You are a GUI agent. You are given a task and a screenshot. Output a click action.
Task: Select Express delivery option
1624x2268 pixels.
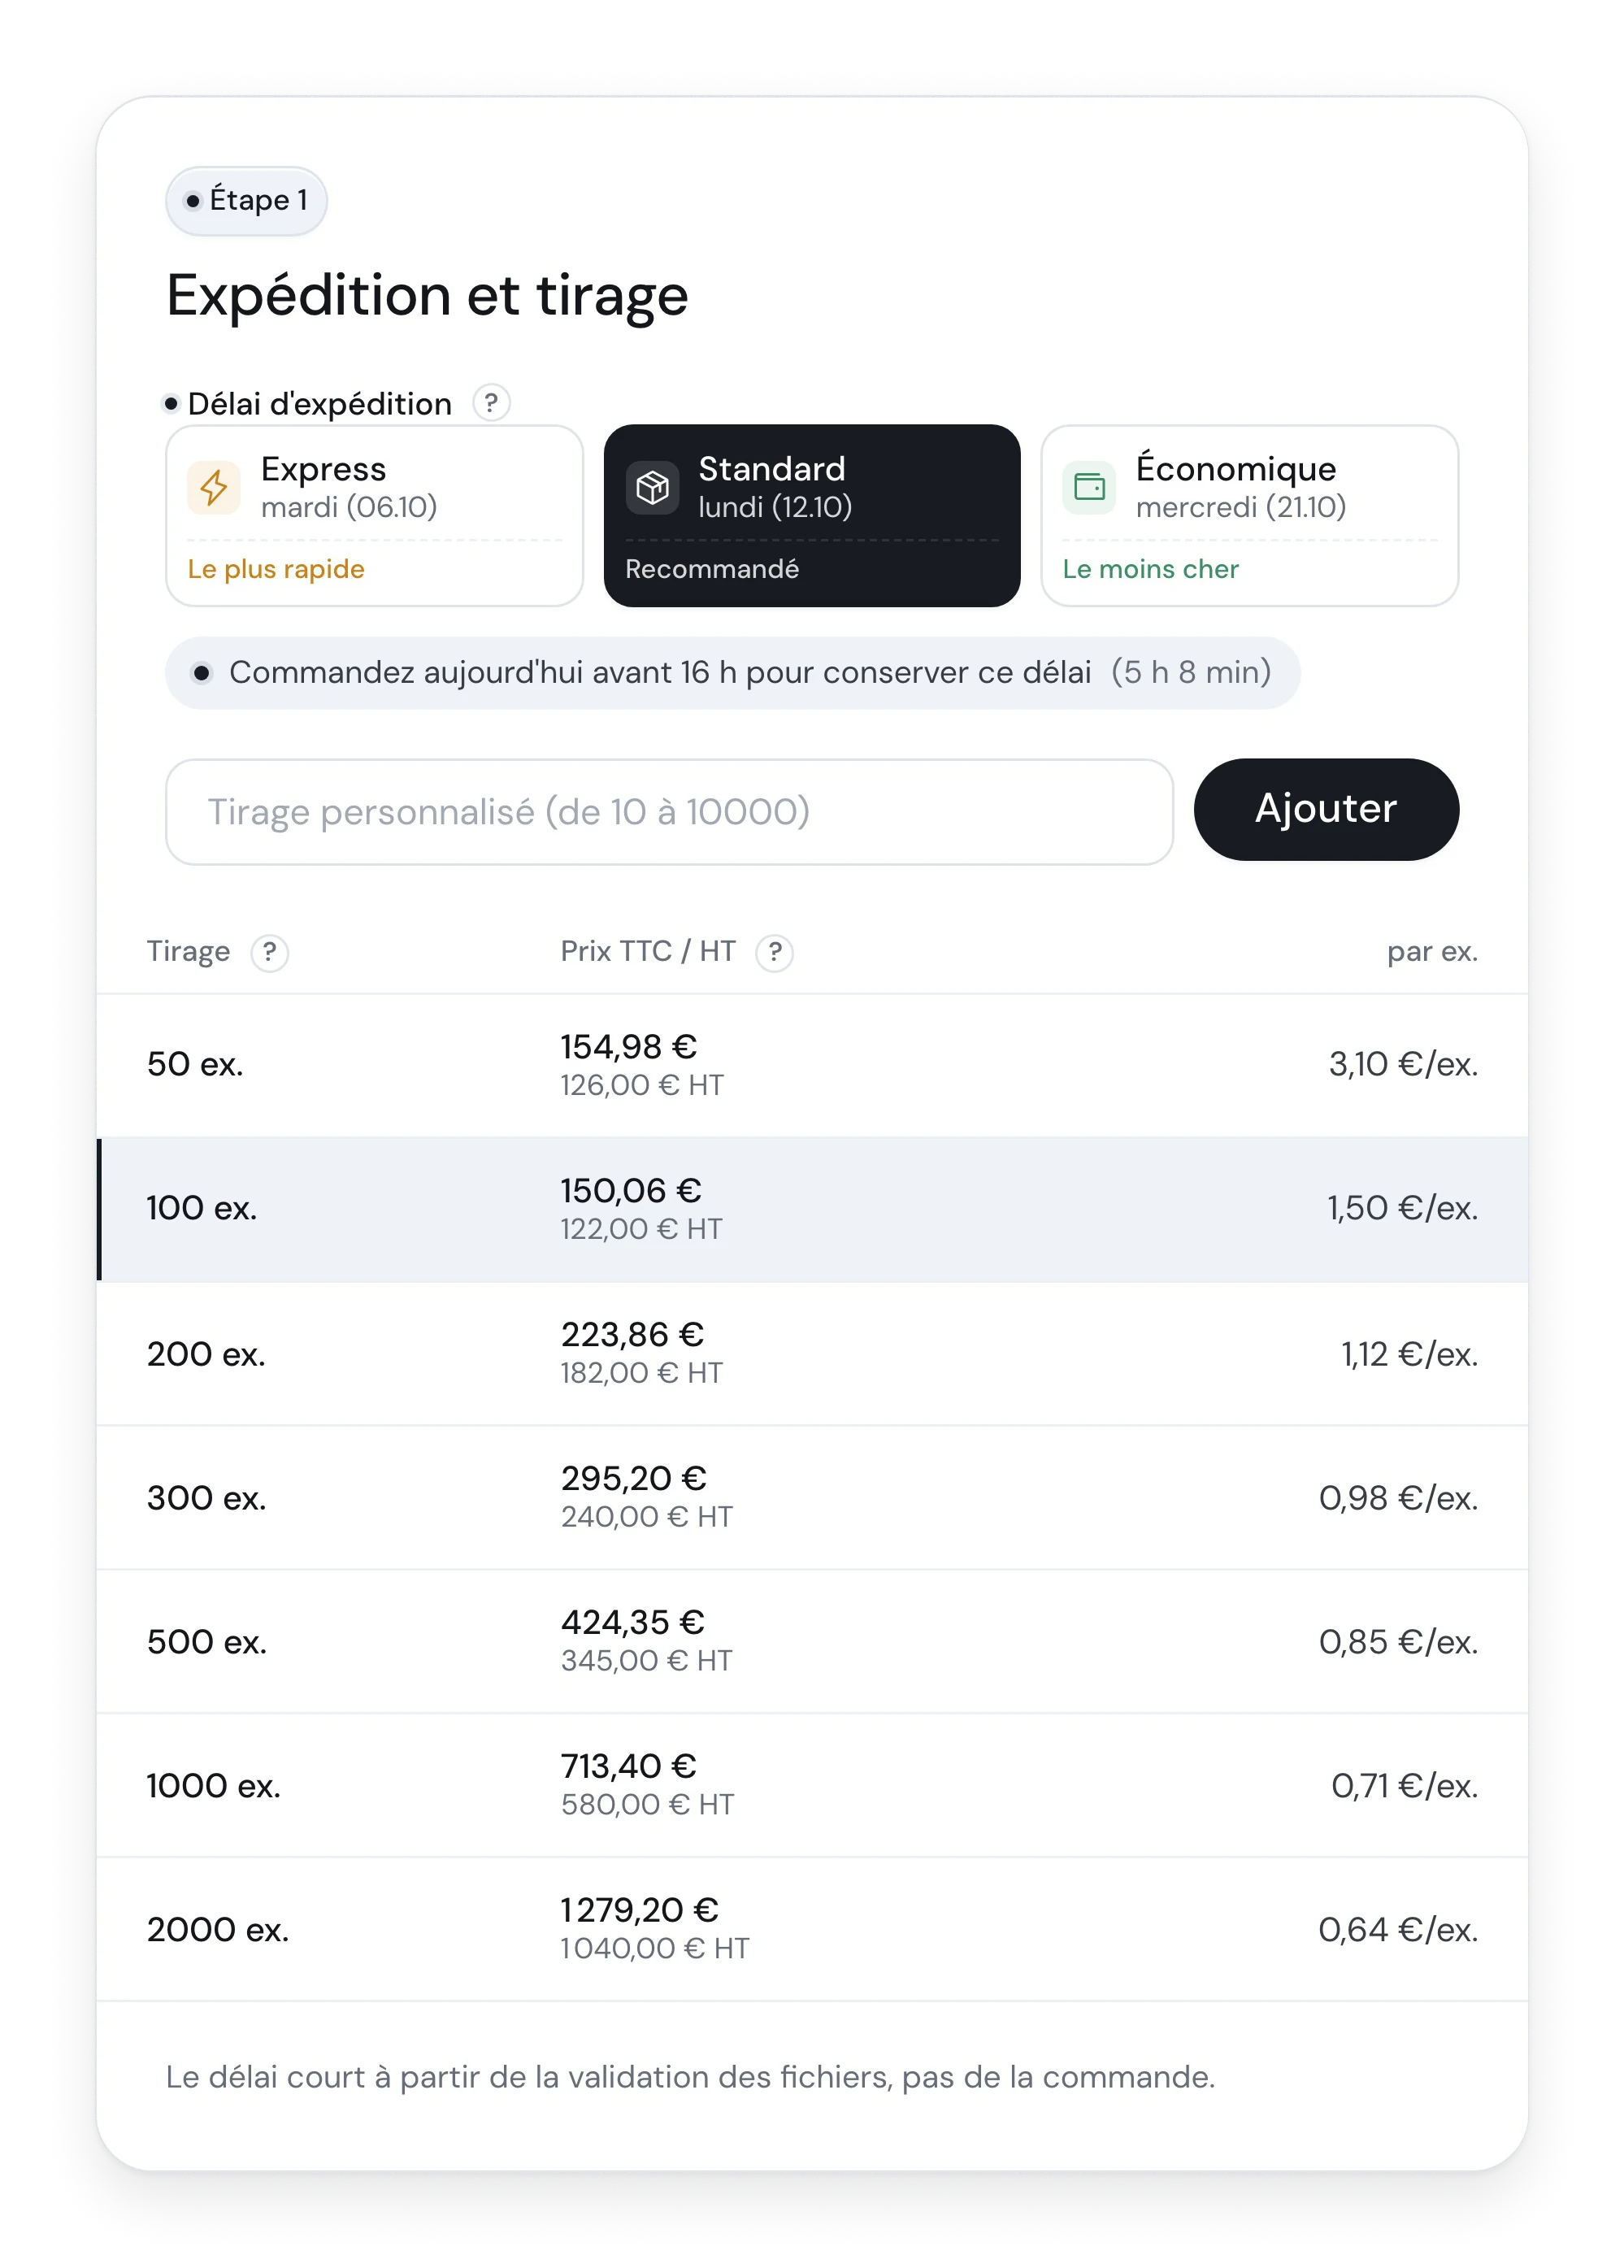[374, 516]
